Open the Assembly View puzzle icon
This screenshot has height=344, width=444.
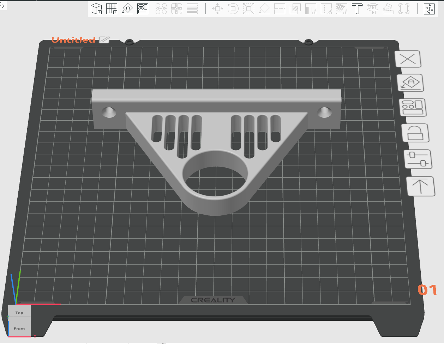click(429, 8)
